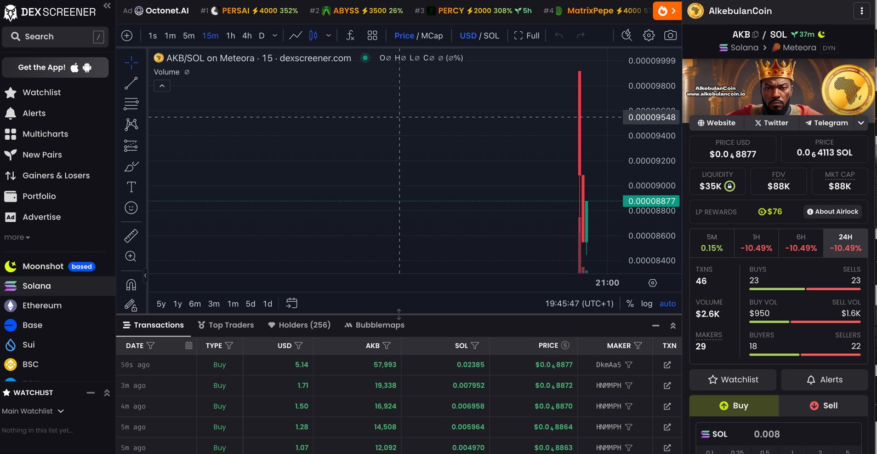Filter by maker DkmAa5
The image size is (877, 454).
(629, 365)
